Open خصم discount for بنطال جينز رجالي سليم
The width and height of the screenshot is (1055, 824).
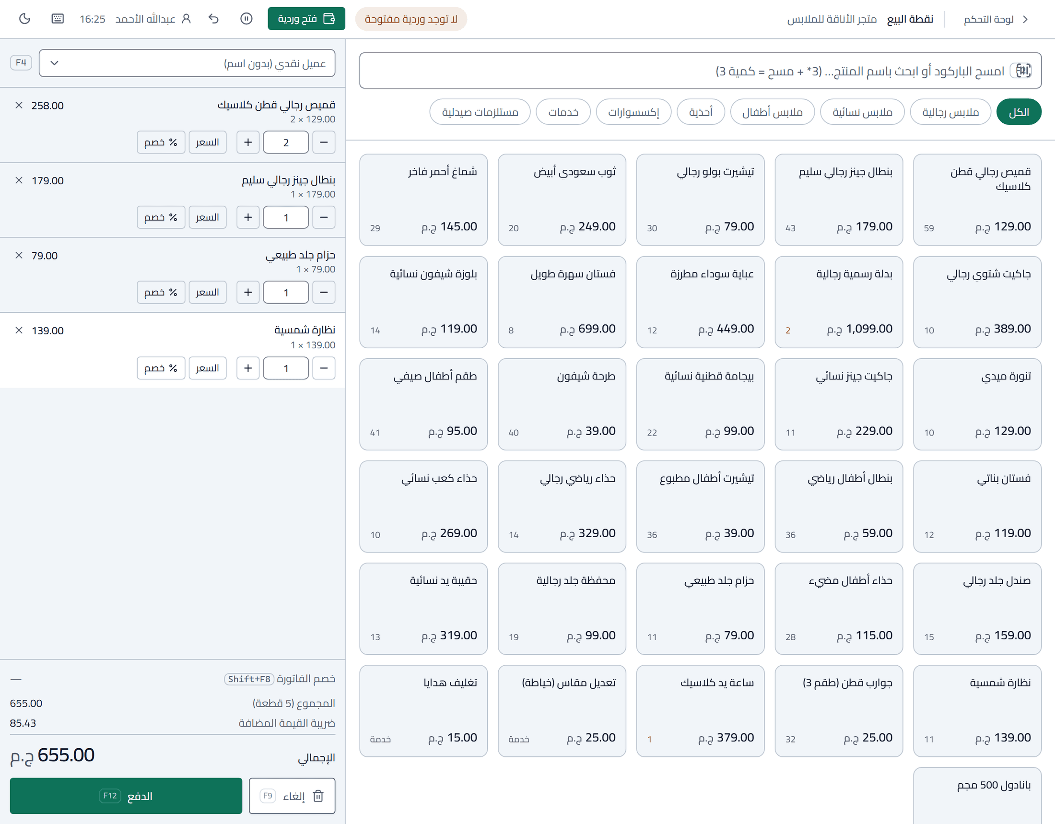(161, 217)
